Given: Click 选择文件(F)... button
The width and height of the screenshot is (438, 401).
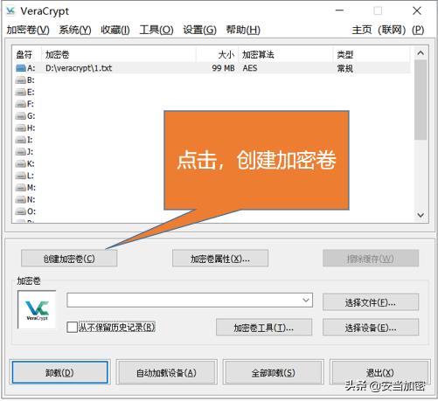Looking at the screenshot, I should [371, 302].
